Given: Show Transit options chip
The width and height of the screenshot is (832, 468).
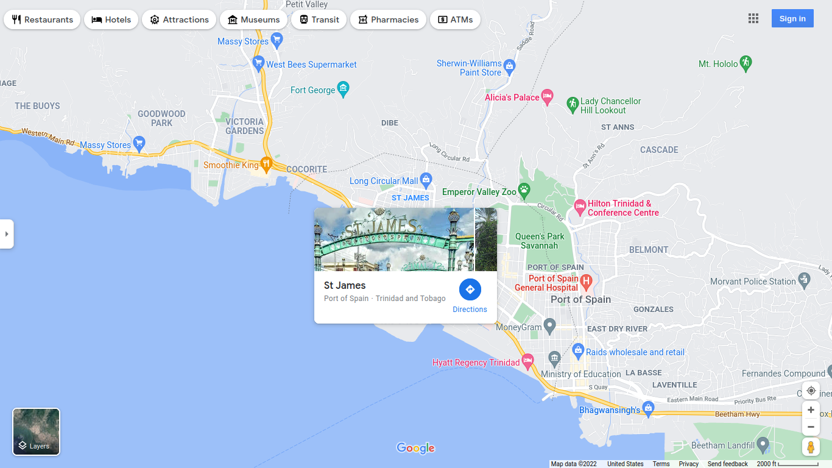Looking at the screenshot, I should pos(319,19).
